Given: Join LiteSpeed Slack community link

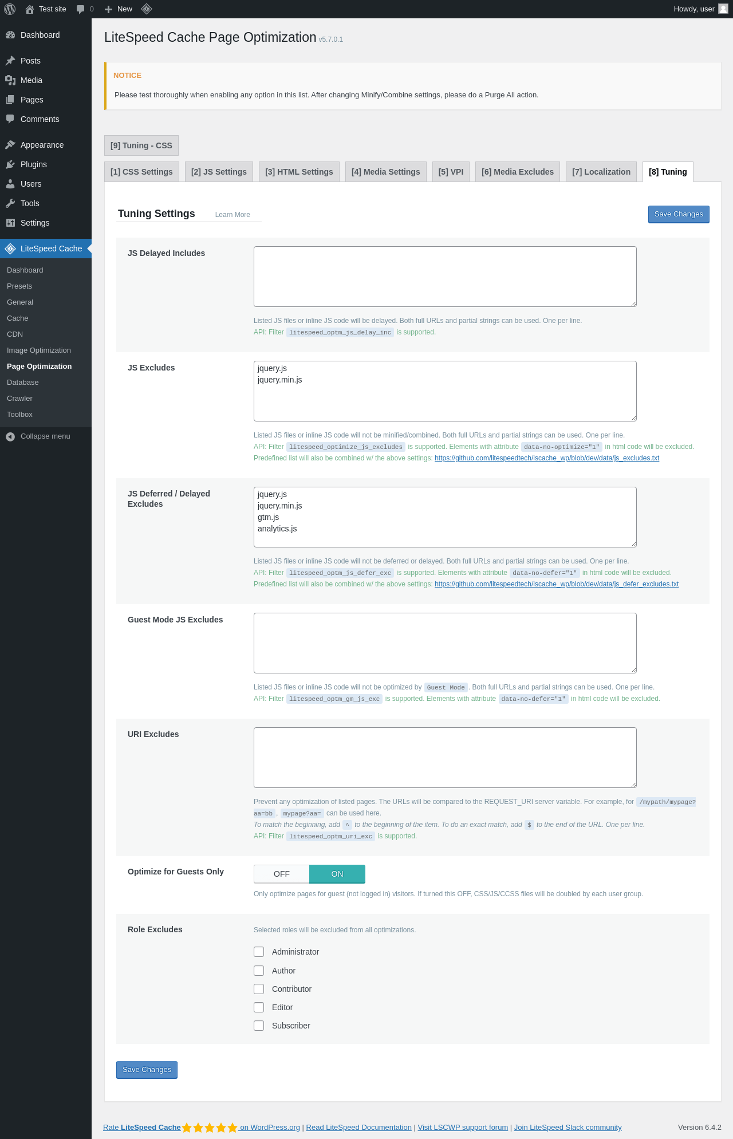Looking at the screenshot, I should coord(568,1128).
